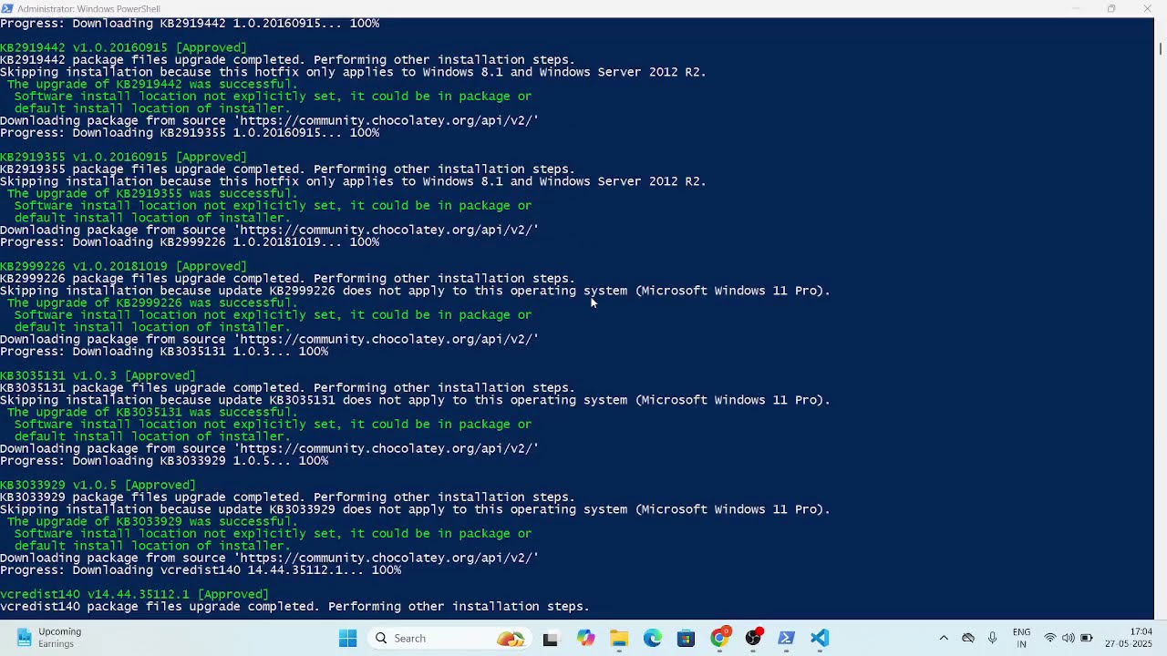Open Microsoft Edge browser

point(653,638)
